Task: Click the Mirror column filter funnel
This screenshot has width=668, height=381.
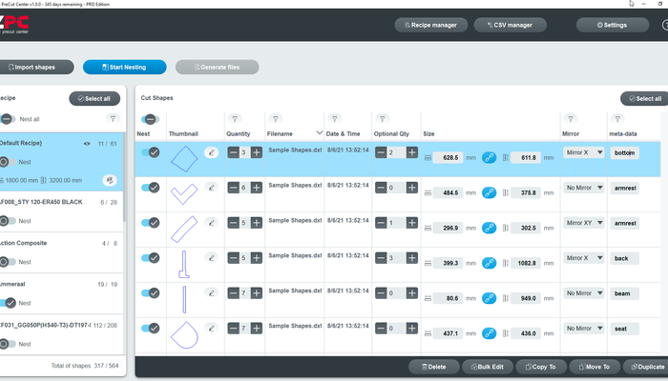Action: (571, 119)
